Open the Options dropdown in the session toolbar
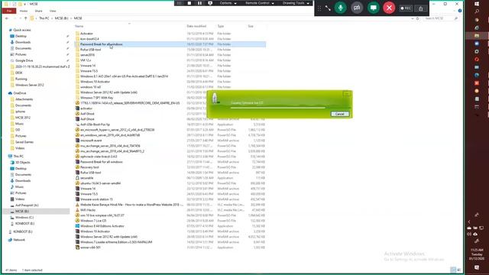489x275 pixels. tap(228, 3)
